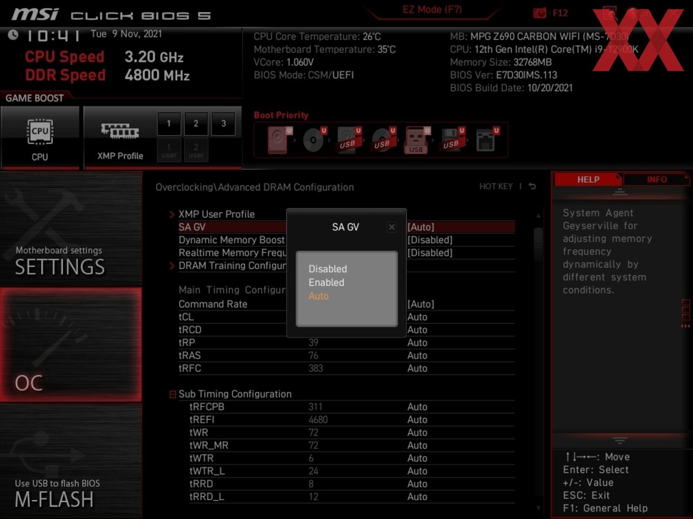Click the clock icon beside the time
This screenshot has width=693, height=519.
coord(13,35)
